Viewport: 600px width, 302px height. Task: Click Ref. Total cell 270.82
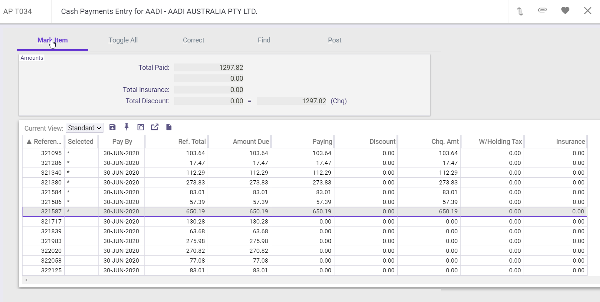click(176, 251)
